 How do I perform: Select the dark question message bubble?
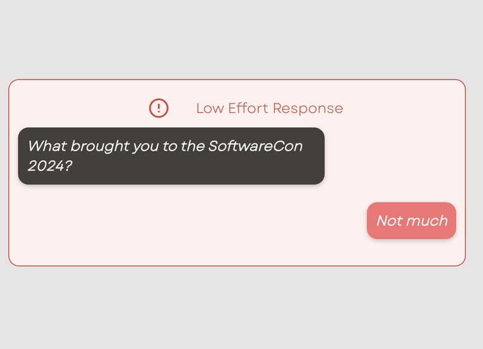tap(171, 156)
